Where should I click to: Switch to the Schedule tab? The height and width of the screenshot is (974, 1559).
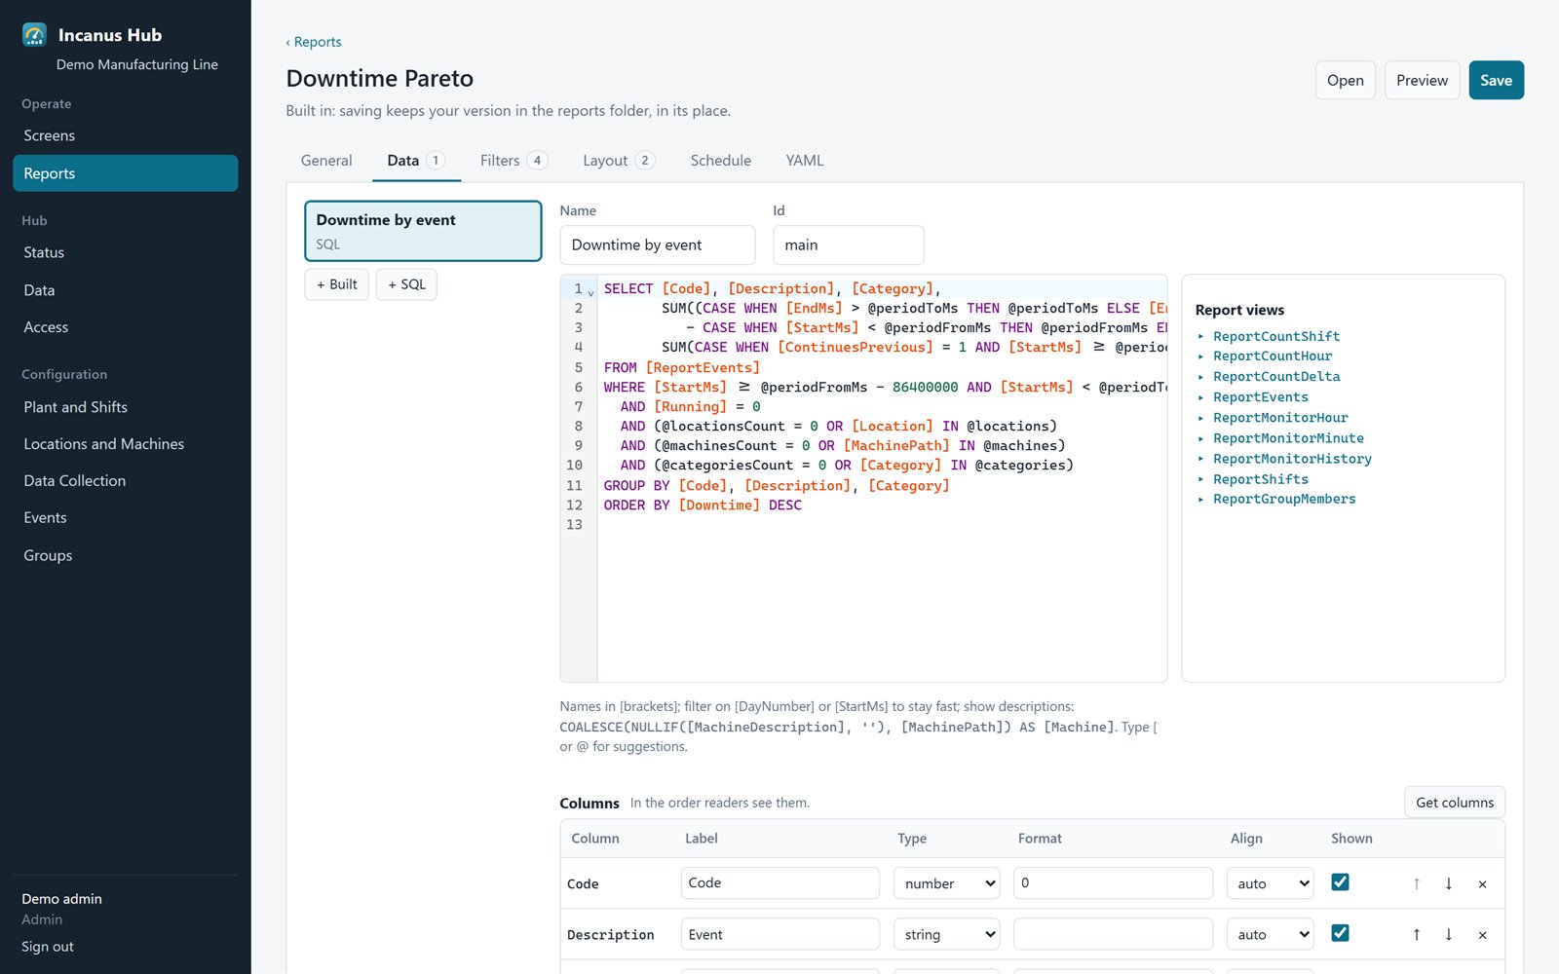coord(720,161)
